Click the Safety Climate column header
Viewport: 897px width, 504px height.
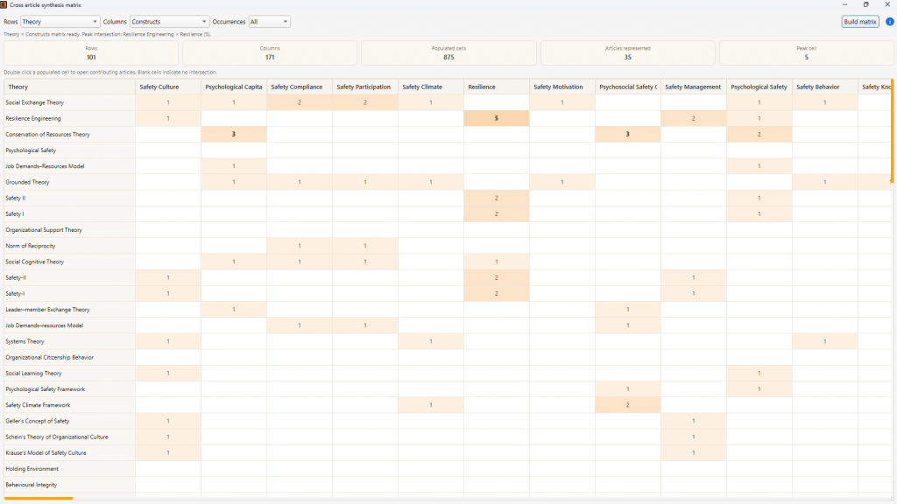point(431,87)
